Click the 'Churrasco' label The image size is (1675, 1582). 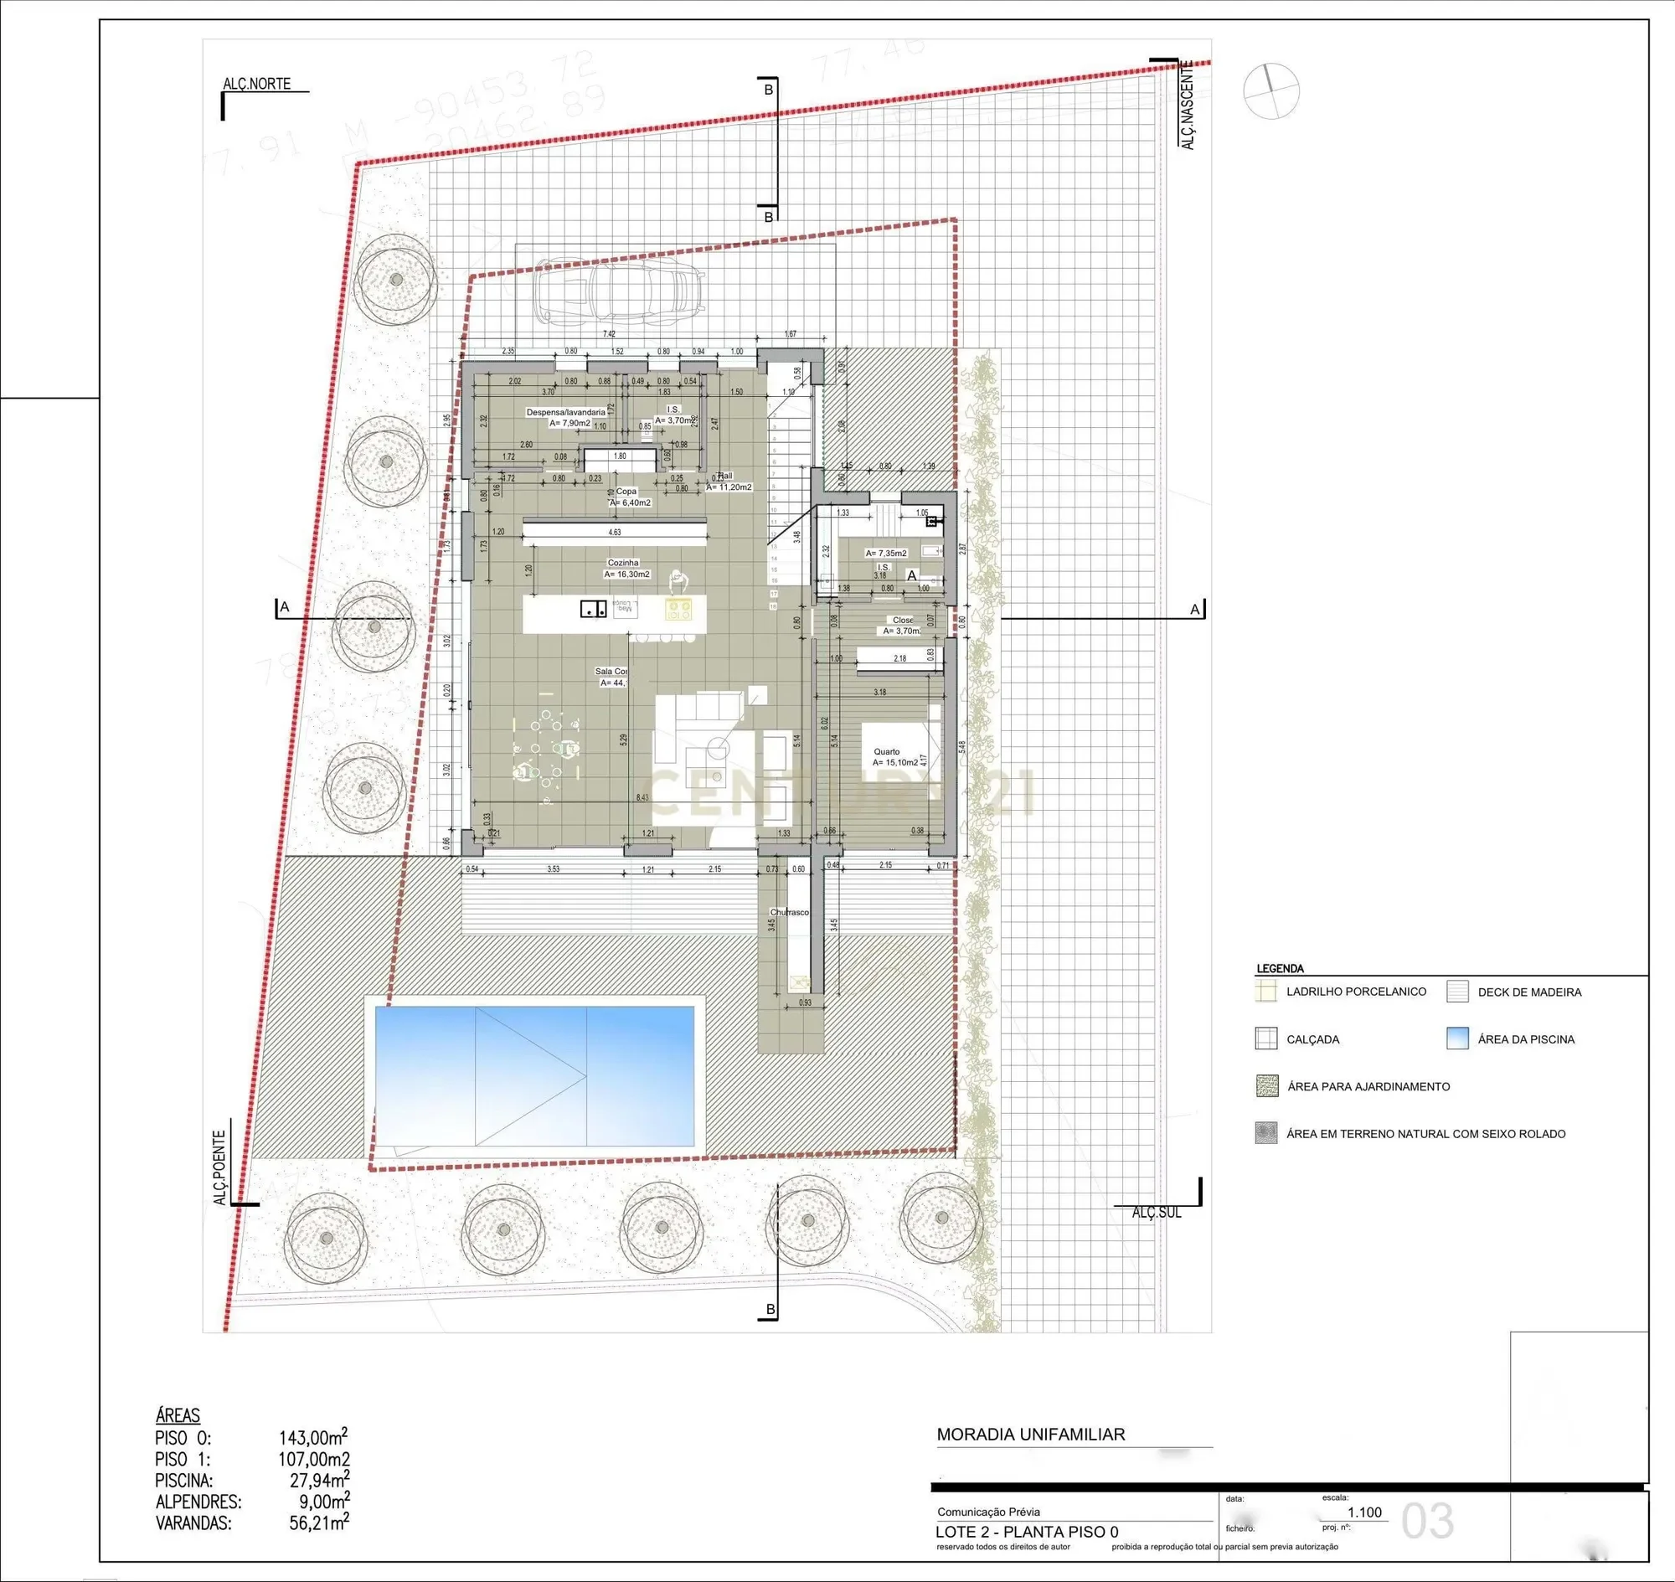pyautogui.click(x=790, y=912)
